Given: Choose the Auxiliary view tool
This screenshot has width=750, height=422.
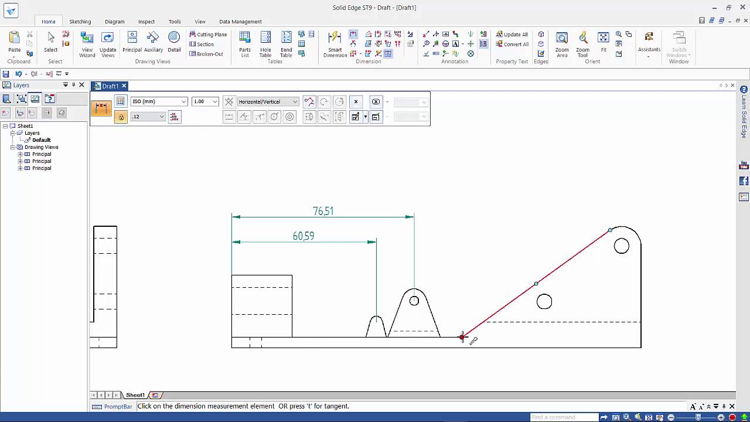Looking at the screenshot, I should click(154, 42).
